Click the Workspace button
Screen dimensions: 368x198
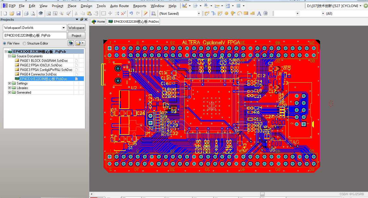pos(76,28)
